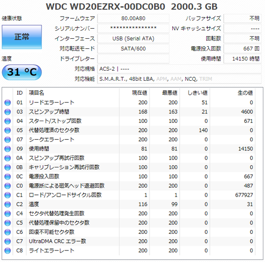Screen dimensions: 265x262
Task: Click status orb for シークエラーレート row
Action: (7, 140)
